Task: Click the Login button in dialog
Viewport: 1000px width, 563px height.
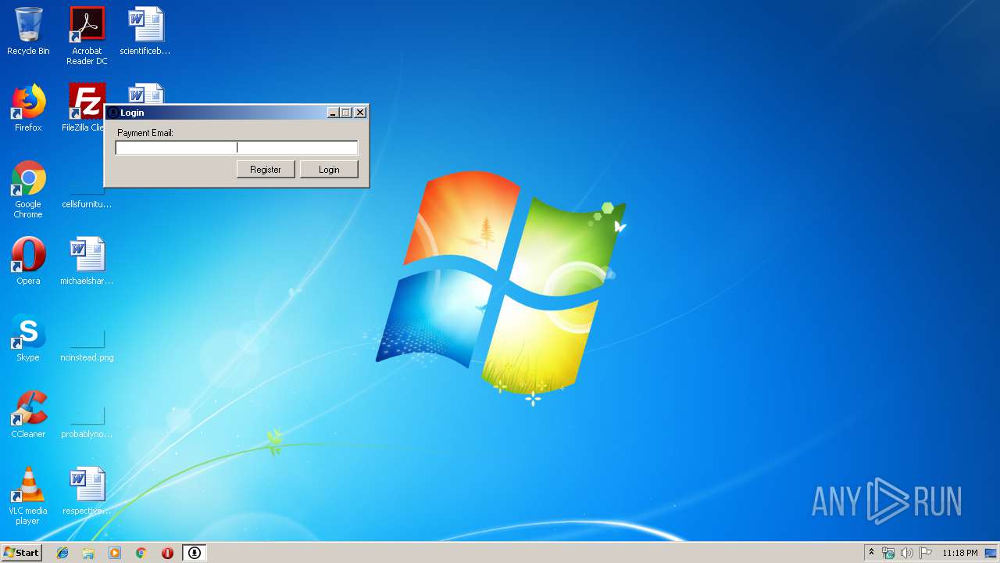Action: [329, 169]
